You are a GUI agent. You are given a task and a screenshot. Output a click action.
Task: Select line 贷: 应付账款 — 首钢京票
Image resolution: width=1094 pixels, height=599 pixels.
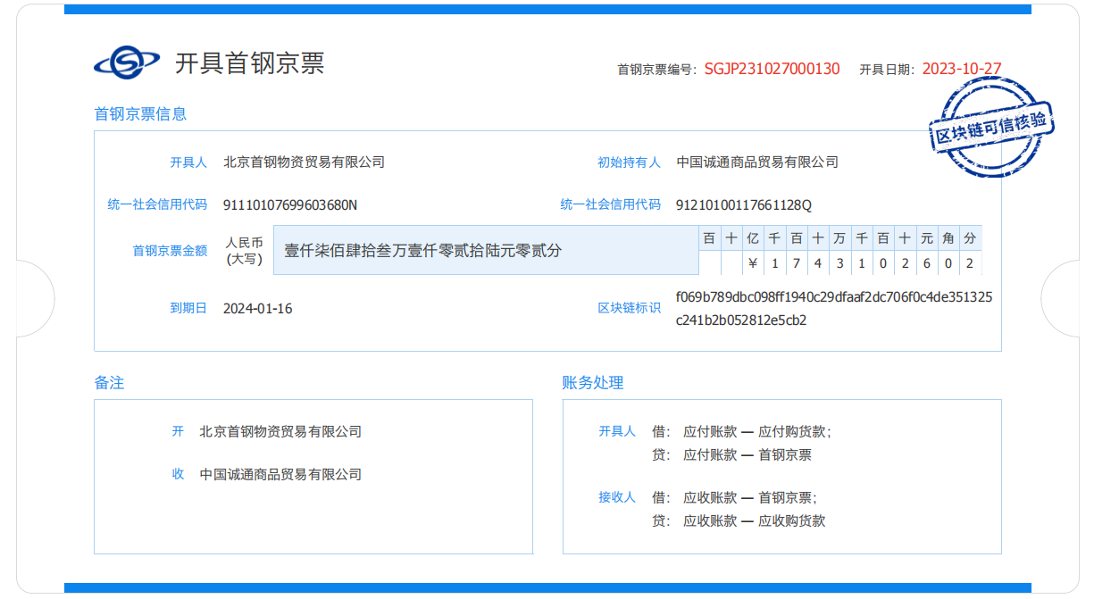731,454
